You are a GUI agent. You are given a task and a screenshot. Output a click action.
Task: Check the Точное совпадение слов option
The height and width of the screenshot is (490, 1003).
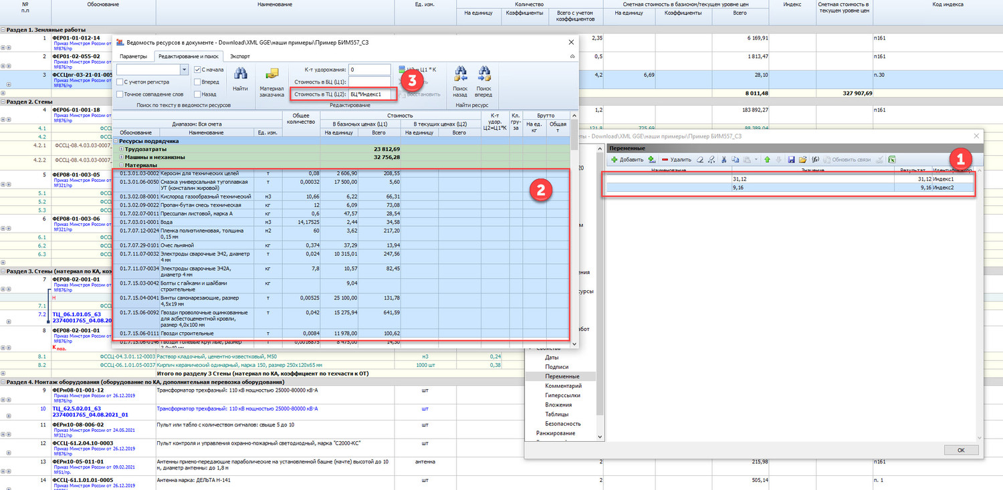120,94
